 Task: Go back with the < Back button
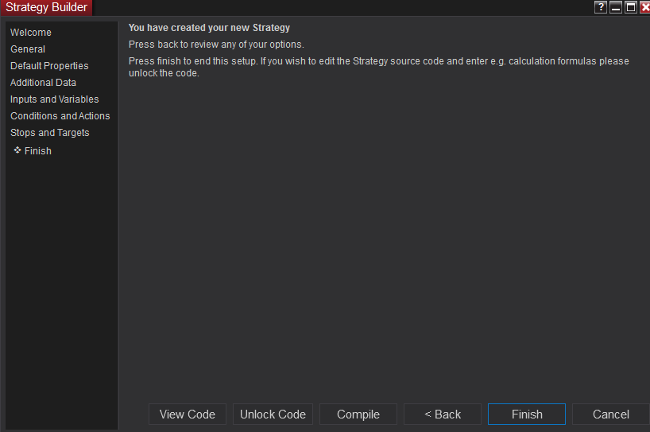pyautogui.click(x=443, y=414)
